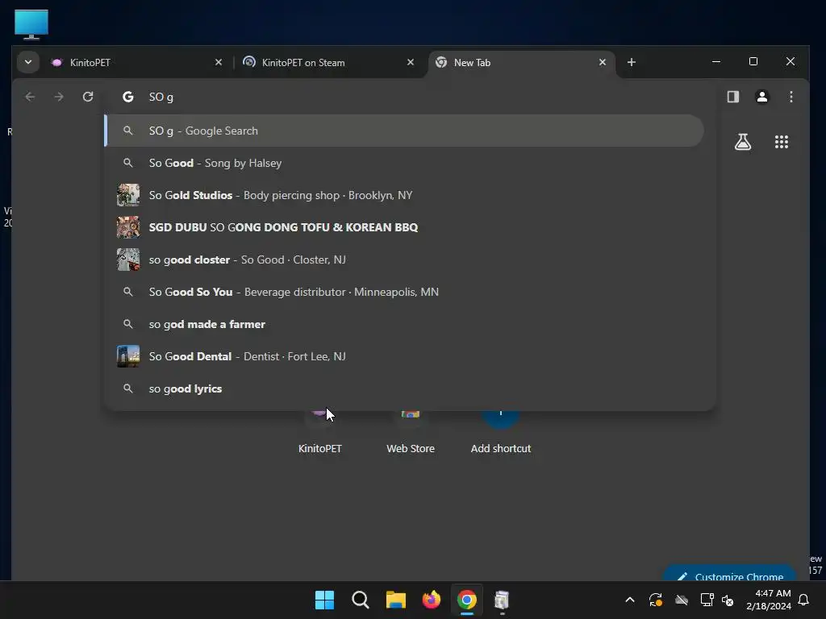The width and height of the screenshot is (826, 619).
Task: Pick 'So Good So You' suggestion
Action: click(405, 292)
